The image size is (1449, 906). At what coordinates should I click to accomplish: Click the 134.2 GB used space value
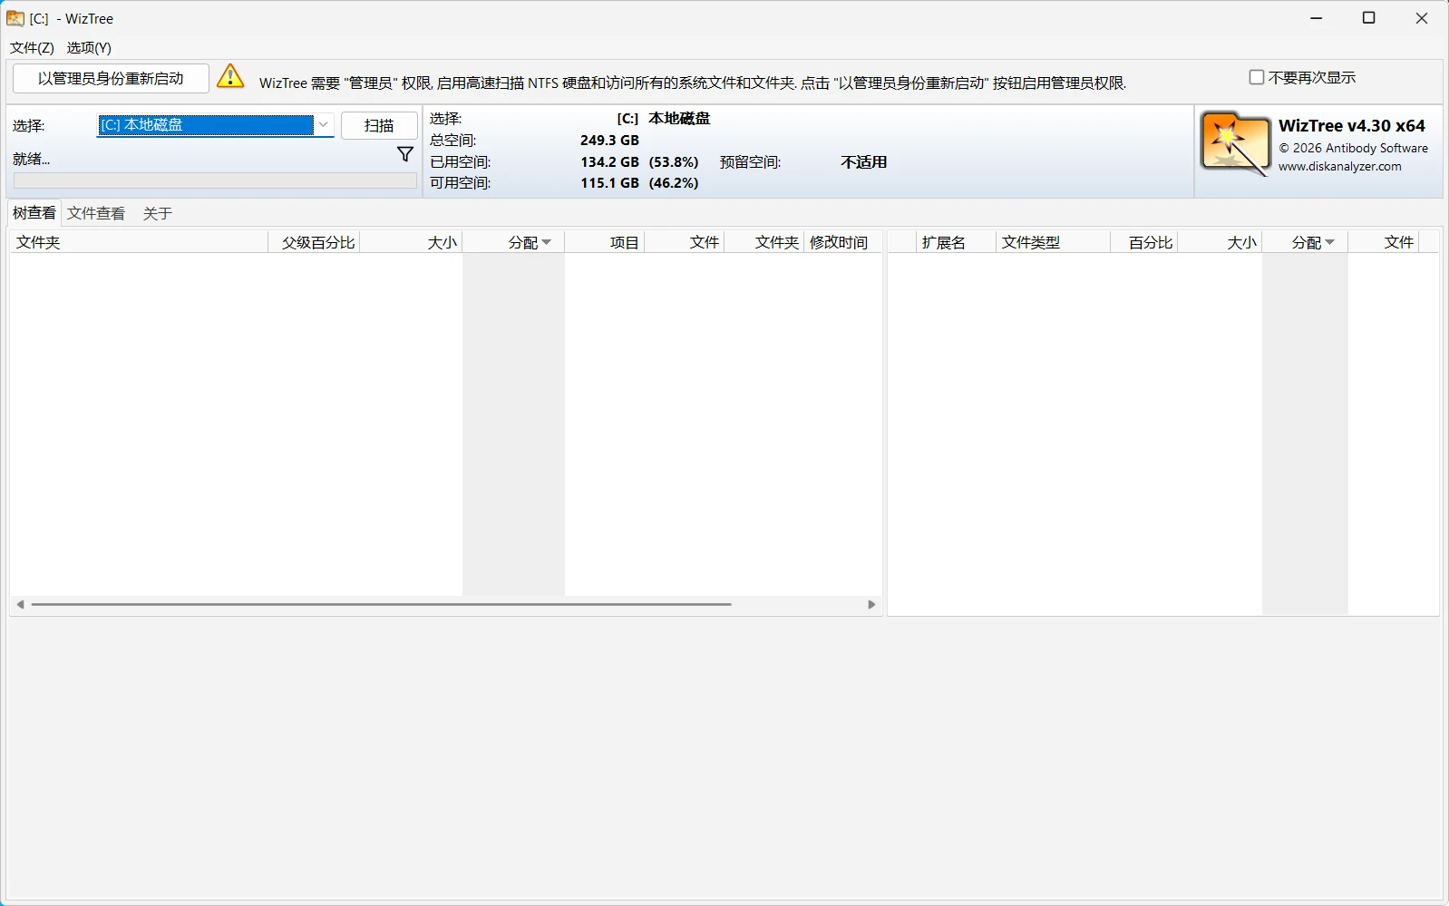tap(609, 161)
